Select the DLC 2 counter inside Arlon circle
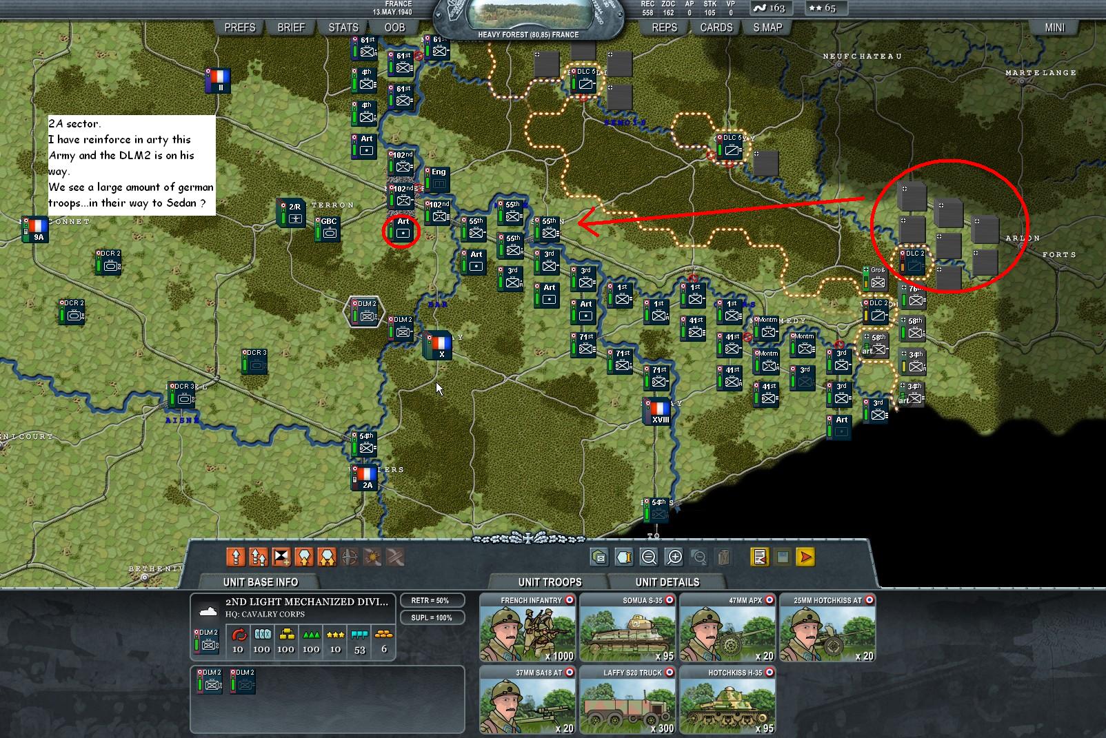 [913, 263]
